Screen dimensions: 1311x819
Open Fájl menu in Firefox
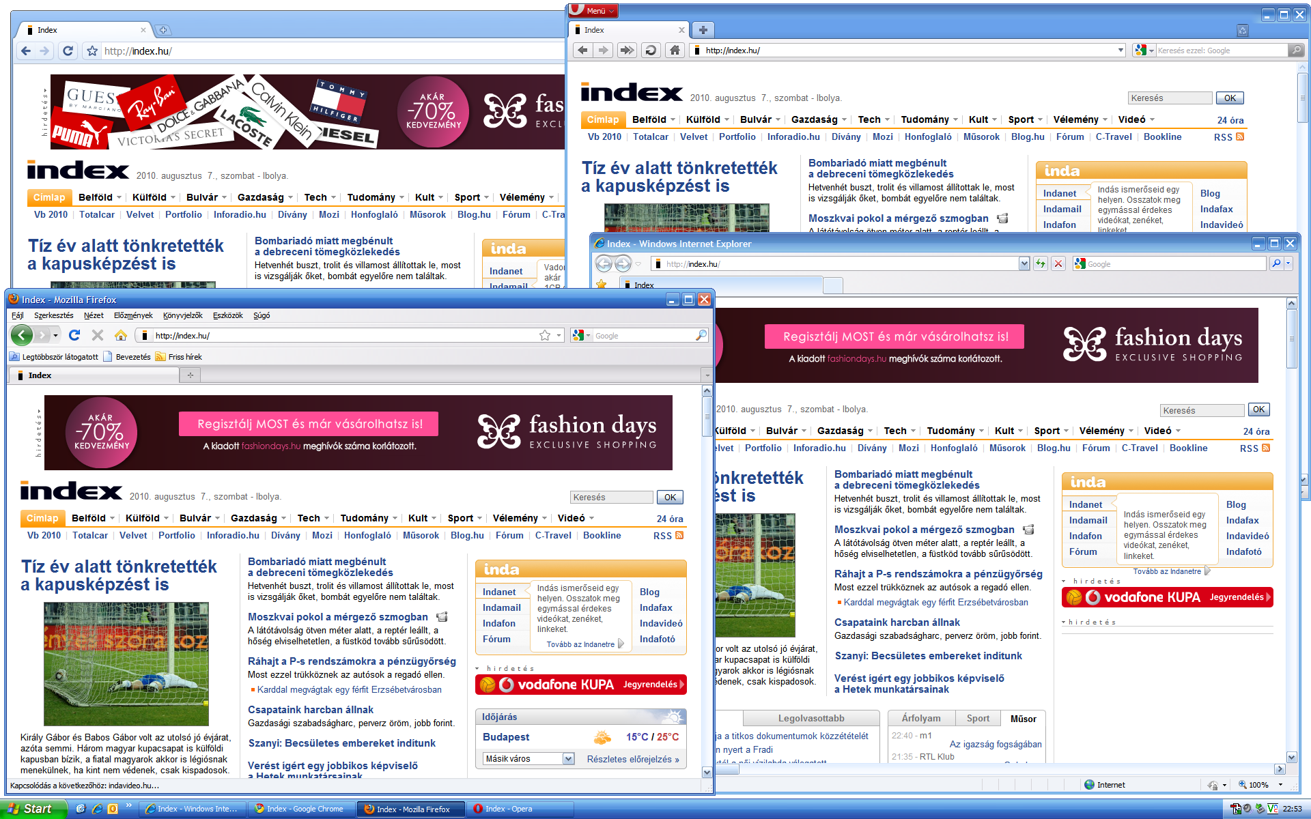tap(18, 315)
